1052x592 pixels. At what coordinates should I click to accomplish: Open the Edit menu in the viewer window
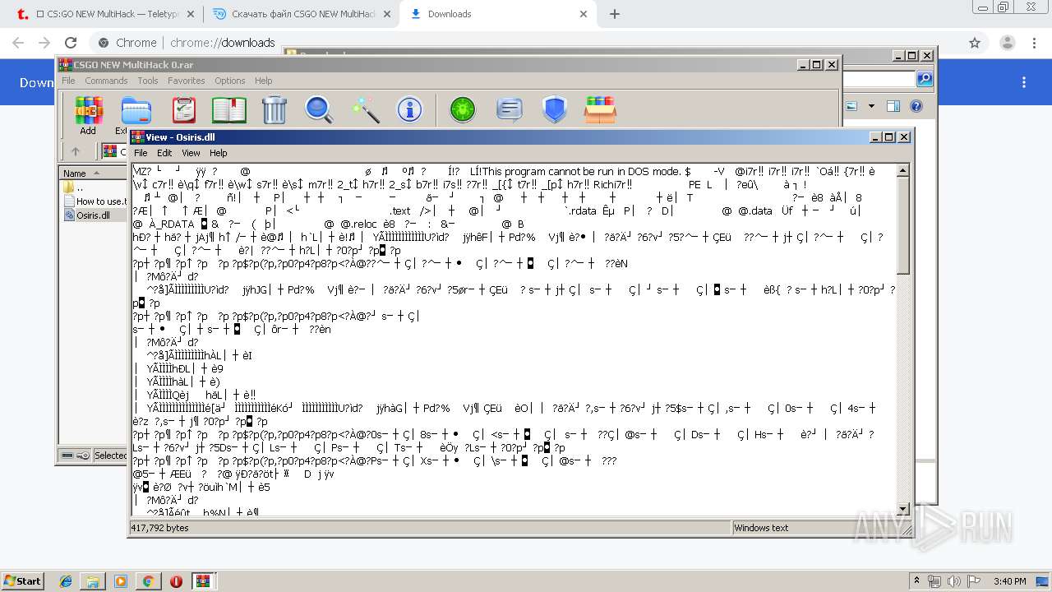click(164, 153)
